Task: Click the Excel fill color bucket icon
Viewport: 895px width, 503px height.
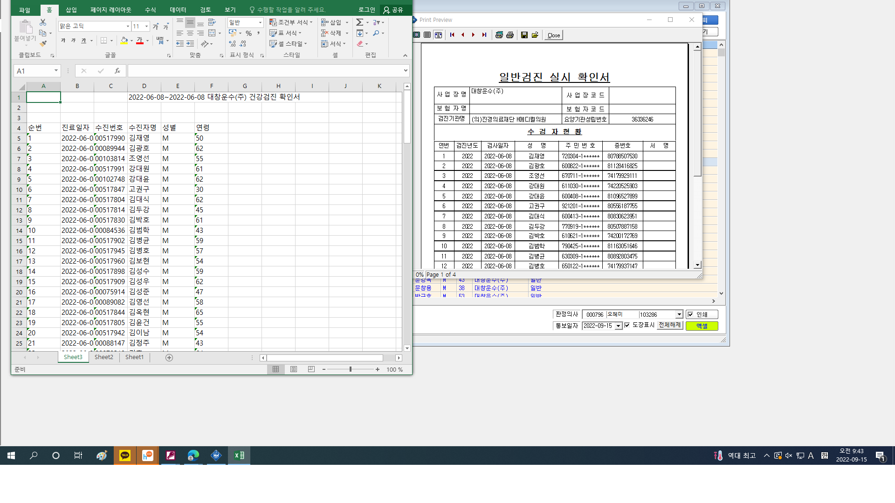Action: pos(124,41)
